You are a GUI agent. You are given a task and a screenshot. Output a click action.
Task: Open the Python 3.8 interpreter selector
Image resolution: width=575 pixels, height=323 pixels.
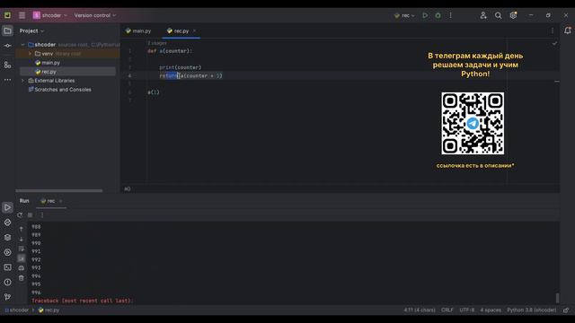coord(531,310)
